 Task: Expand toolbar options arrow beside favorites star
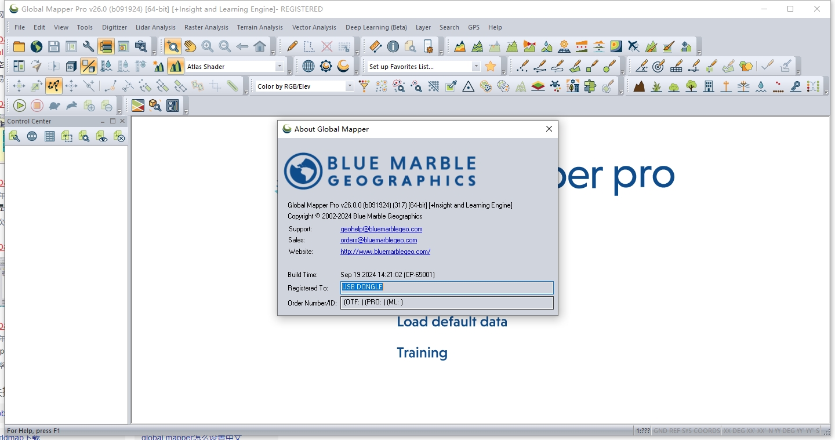pos(504,73)
